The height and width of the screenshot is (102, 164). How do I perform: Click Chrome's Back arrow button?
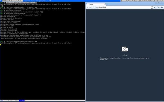pos(87,7)
